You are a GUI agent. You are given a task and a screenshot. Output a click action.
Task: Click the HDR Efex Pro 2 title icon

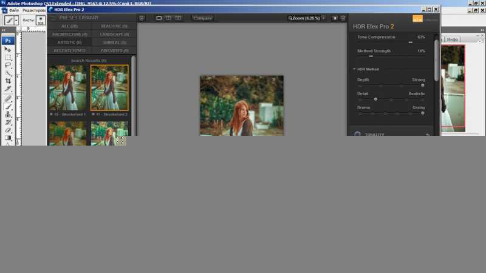coord(50,9)
